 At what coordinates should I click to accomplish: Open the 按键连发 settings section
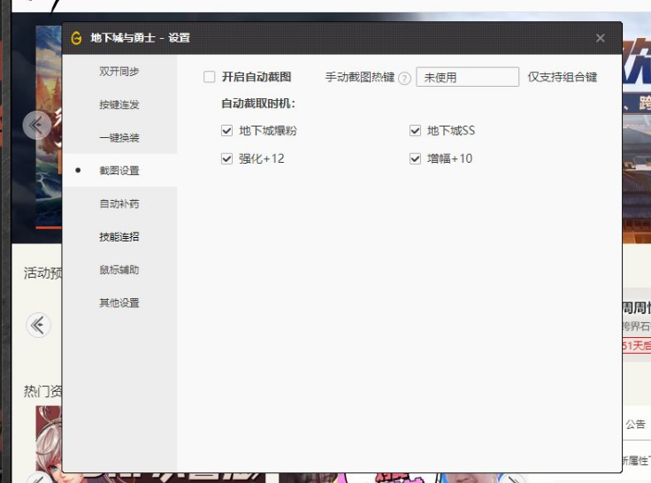119,104
